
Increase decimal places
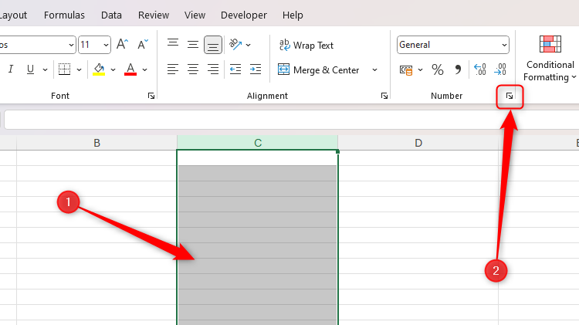[480, 69]
